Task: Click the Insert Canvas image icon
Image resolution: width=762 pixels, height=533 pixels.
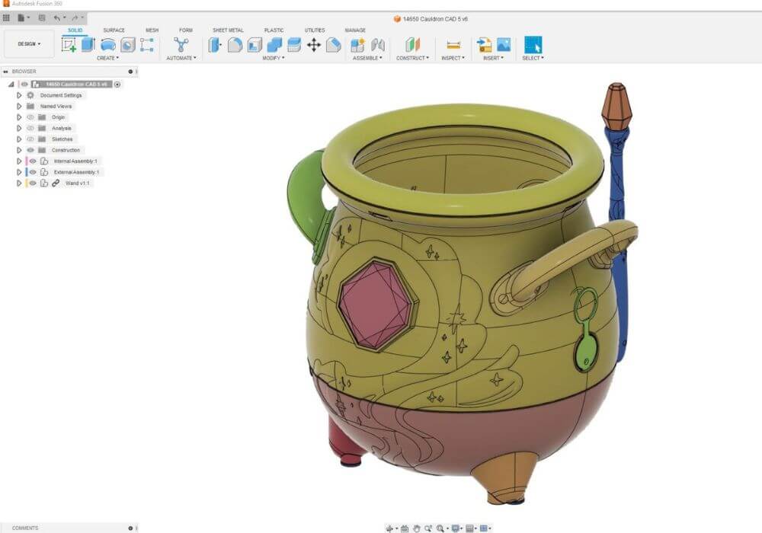Action: pyautogui.click(x=504, y=45)
